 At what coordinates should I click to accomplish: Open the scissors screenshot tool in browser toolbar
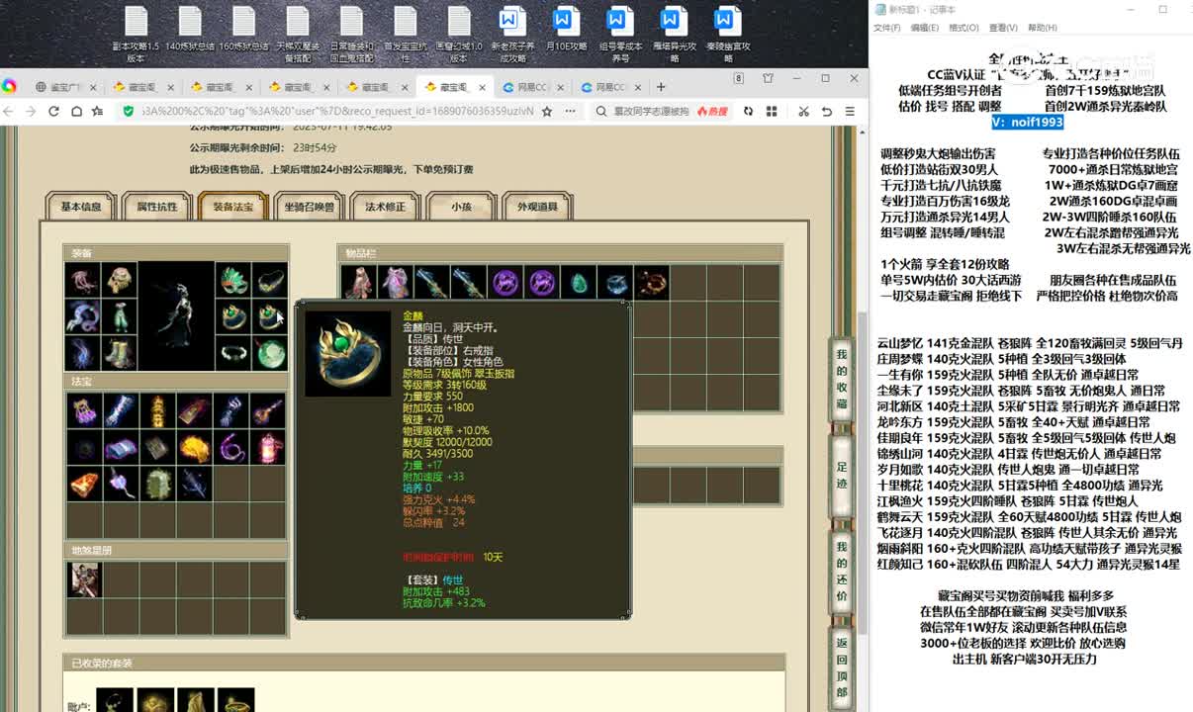(x=802, y=111)
